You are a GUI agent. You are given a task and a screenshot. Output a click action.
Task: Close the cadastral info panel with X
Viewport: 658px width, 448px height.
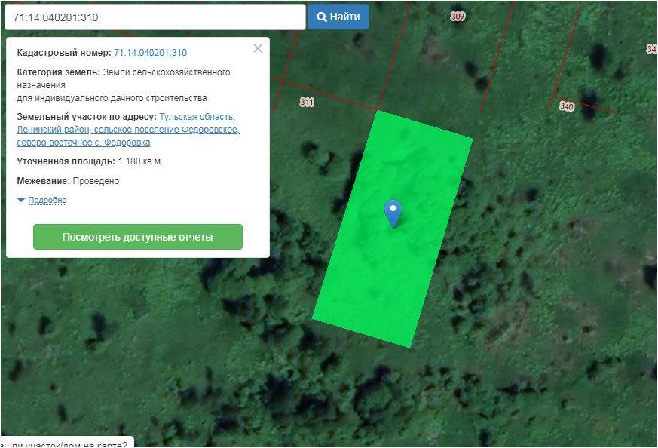pos(258,48)
